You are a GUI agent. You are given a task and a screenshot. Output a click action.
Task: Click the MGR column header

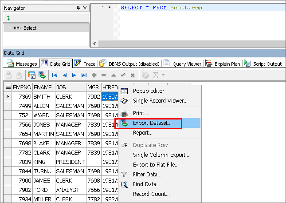pyautogui.click(x=94, y=87)
